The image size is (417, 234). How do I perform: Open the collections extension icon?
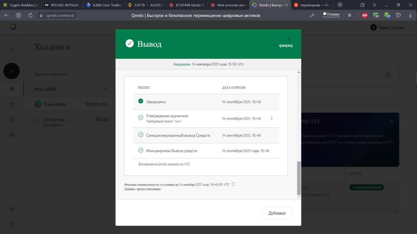point(398,15)
